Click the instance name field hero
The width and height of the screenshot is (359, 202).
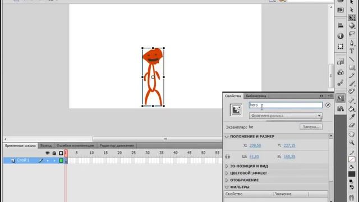286,105
